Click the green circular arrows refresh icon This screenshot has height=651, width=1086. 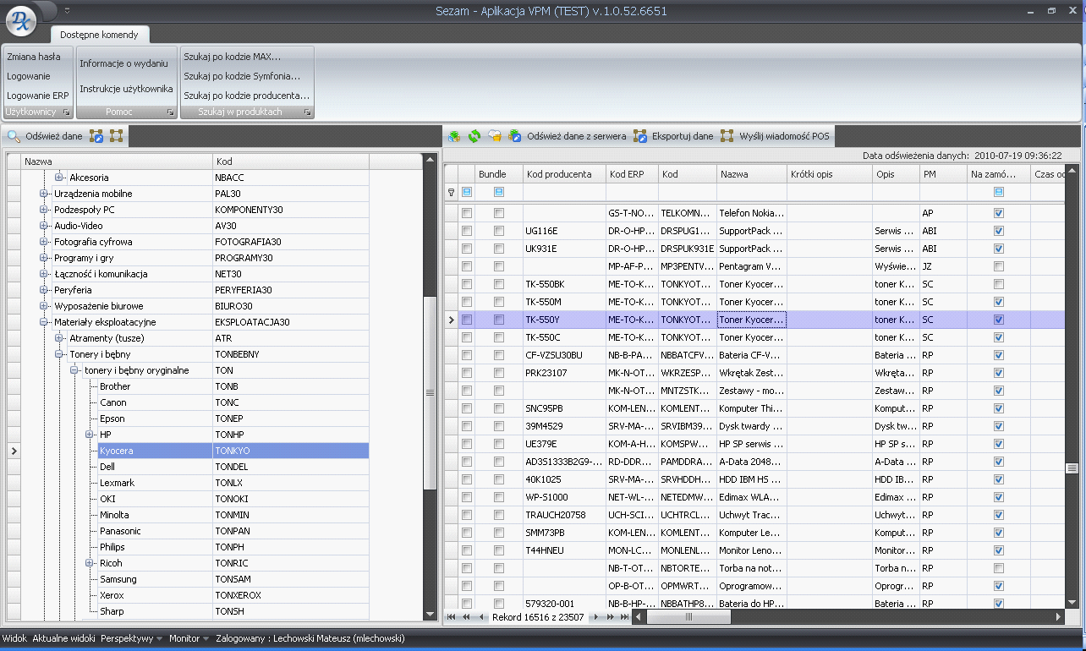click(474, 135)
